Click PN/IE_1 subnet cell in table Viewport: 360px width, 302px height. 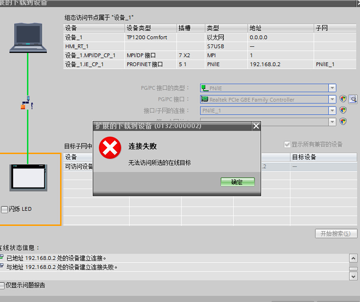tap(335, 64)
